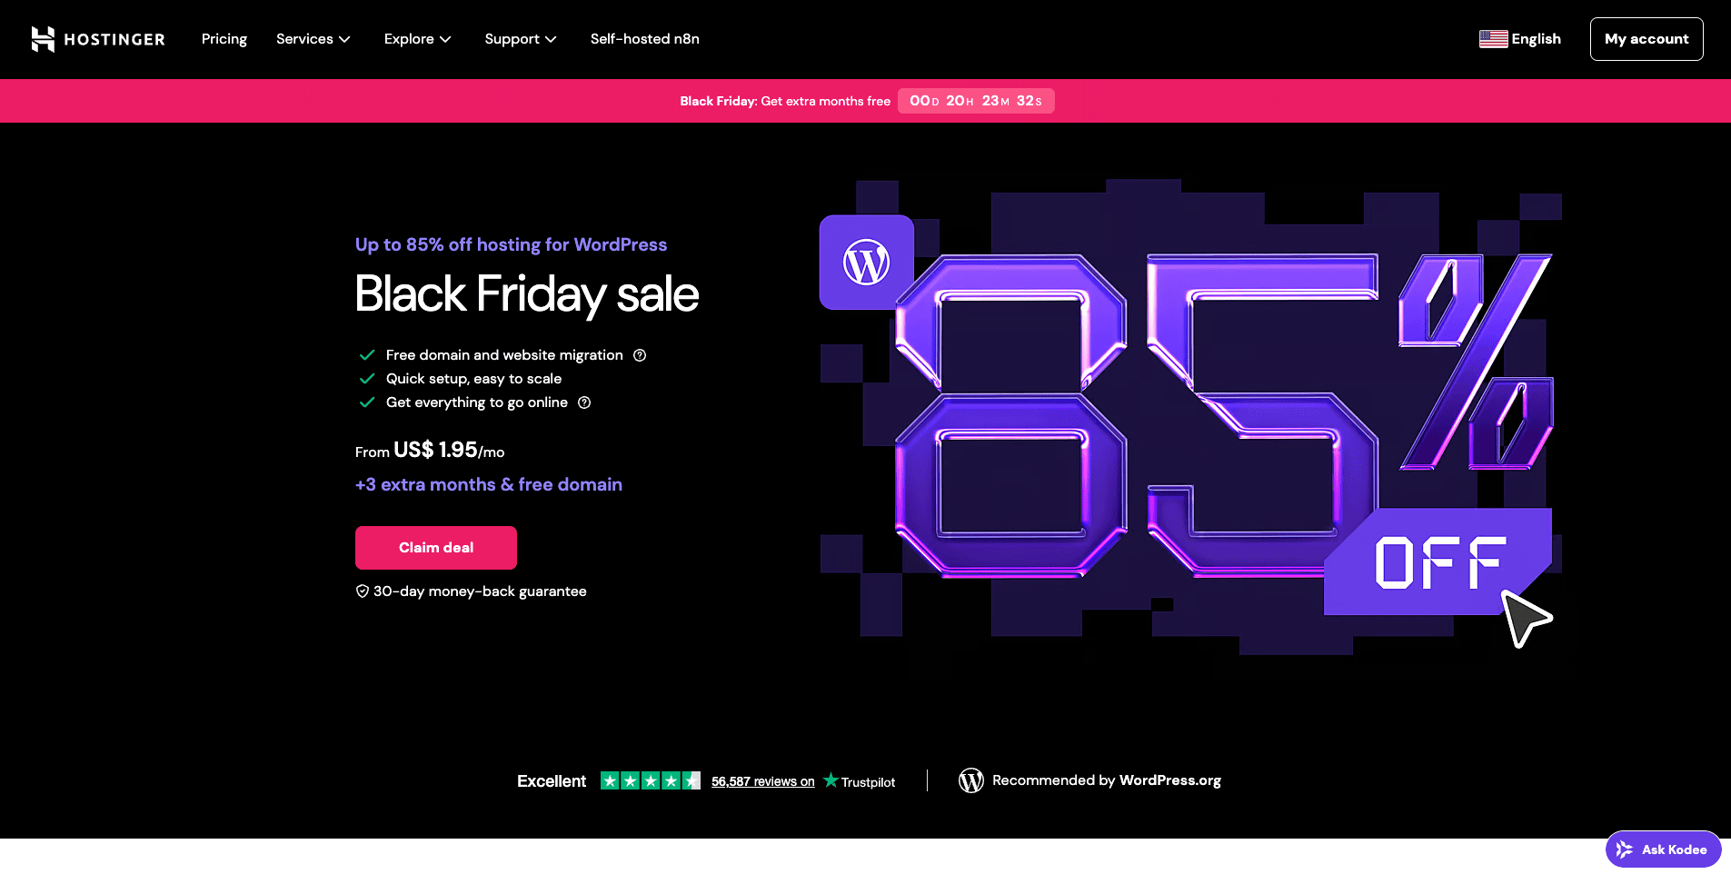Open My account
The height and width of the screenshot is (874, 1731).
click(1646, 39)
